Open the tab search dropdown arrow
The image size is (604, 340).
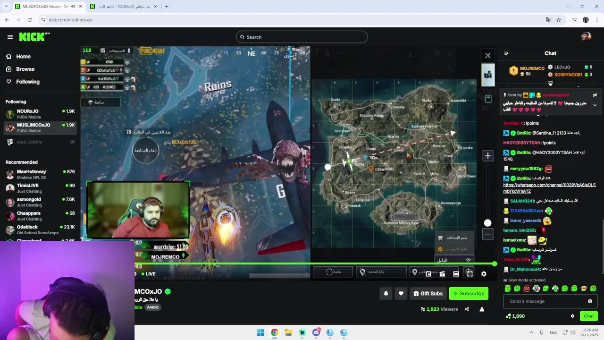coord(5,6)
